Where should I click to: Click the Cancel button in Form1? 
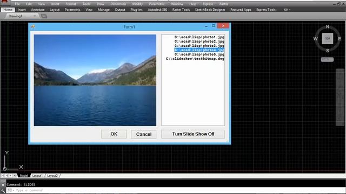tap(143, 134)
